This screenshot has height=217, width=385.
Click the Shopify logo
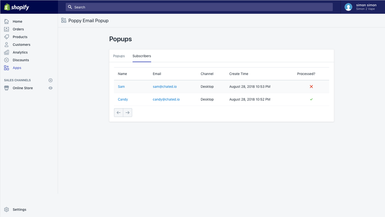[17, 7]
